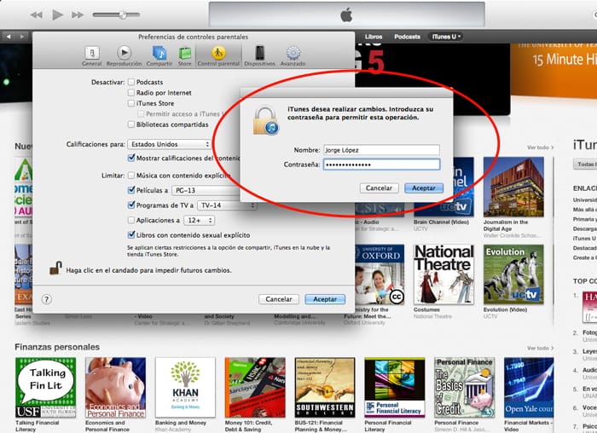Open the Store preferences pane
The width and height of the screenshot is (597, 433).
[185, 56]
